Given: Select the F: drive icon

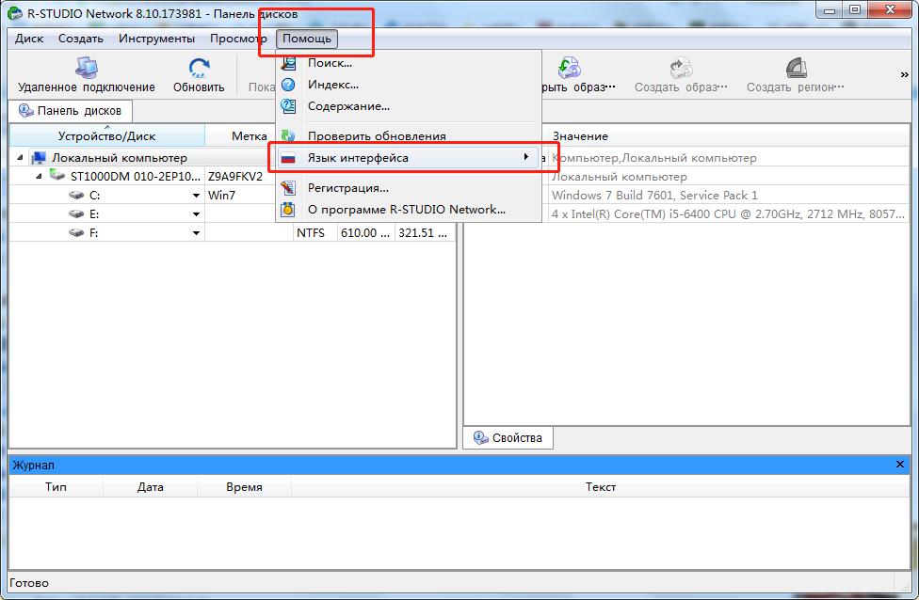Looking at the screenshot, I should pos(77,233).
